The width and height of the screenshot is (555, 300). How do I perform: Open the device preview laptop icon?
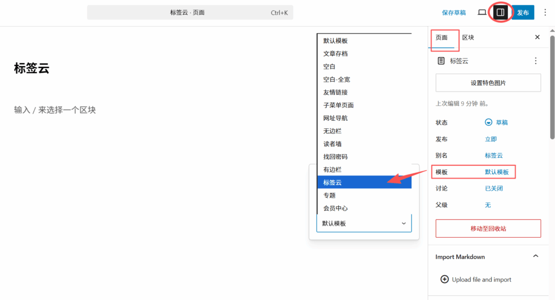click(x=482, y=12)
